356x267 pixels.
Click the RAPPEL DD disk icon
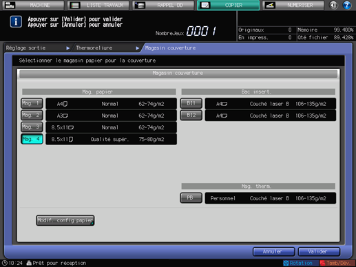(140, 5)
